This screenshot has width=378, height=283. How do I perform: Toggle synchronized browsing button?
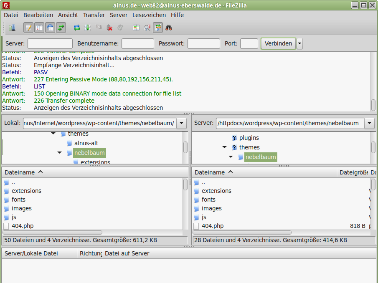(158, 28)
